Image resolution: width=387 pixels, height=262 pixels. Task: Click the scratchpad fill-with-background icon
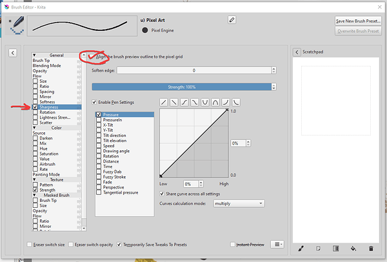[x=319, y=248]
